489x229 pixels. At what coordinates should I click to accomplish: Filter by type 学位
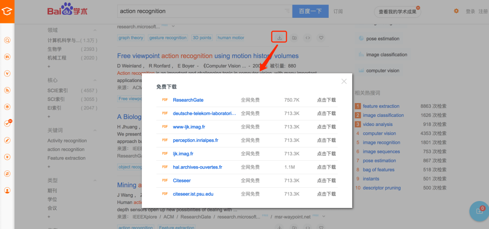point(52,199)
